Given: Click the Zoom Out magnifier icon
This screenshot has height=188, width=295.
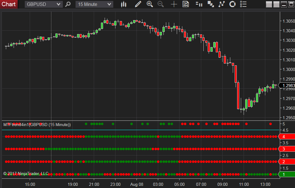Looking at the screenshot, I should click(161, 4).
